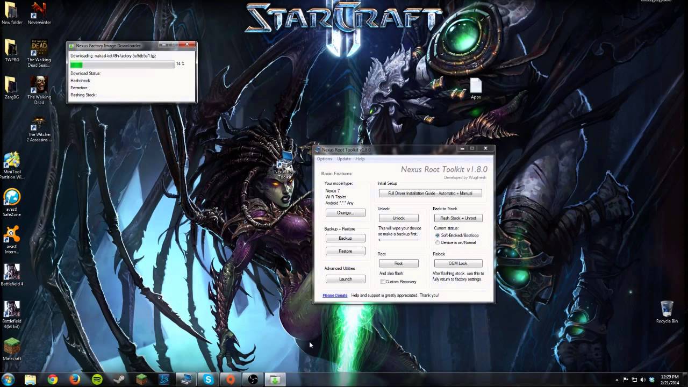Select the avast! Internet Security desktop icon
Image resolution: width=688 pixels, height=387 pixels.
click(x=12, y=240)
